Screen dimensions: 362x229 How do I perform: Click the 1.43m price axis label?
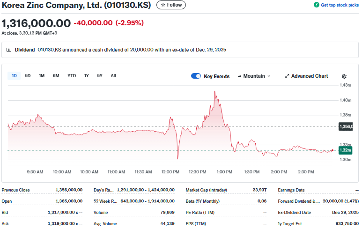coord(346,85)
